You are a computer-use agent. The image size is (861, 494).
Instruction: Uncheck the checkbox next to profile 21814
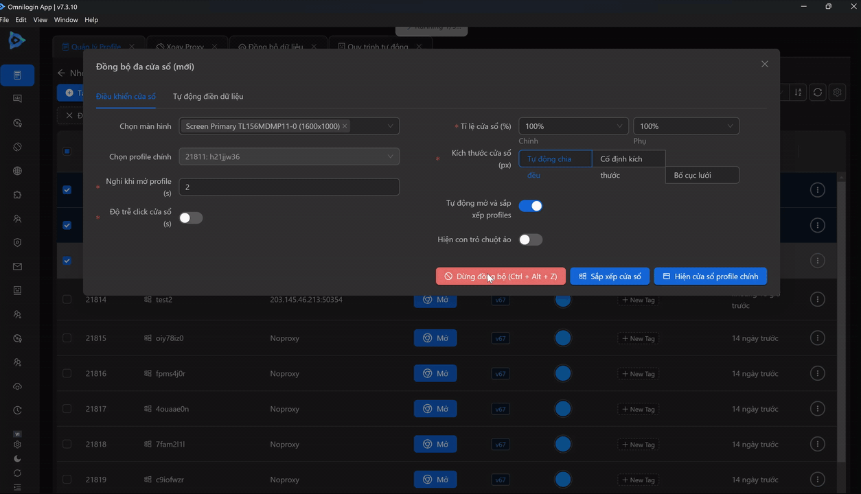click(67, 299)
